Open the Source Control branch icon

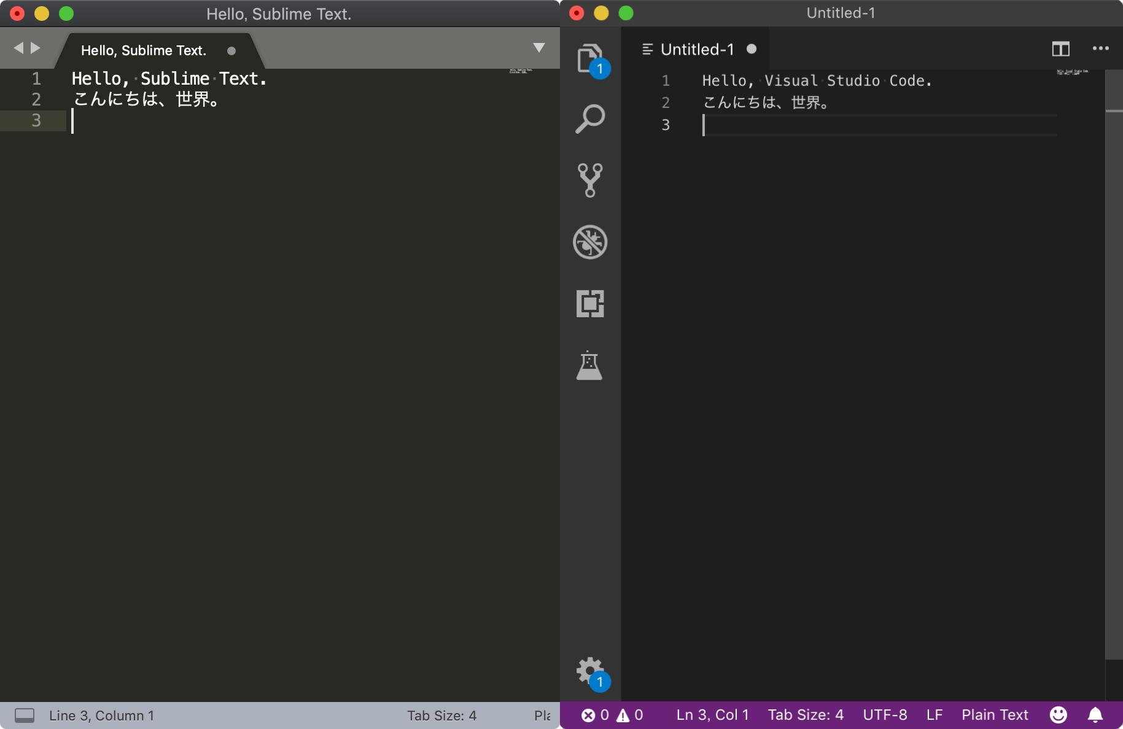tap(590, 180)
